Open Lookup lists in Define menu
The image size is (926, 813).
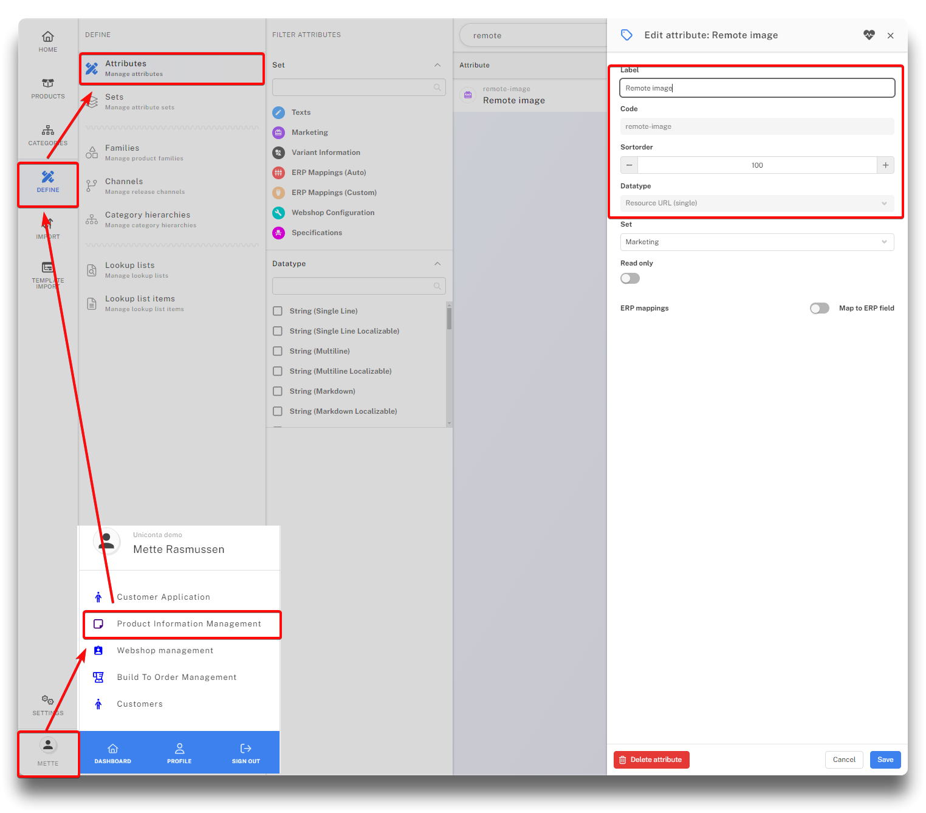130,270
